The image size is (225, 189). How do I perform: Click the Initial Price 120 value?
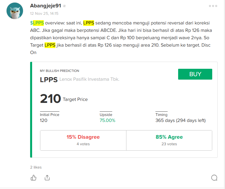coord(43,120)
